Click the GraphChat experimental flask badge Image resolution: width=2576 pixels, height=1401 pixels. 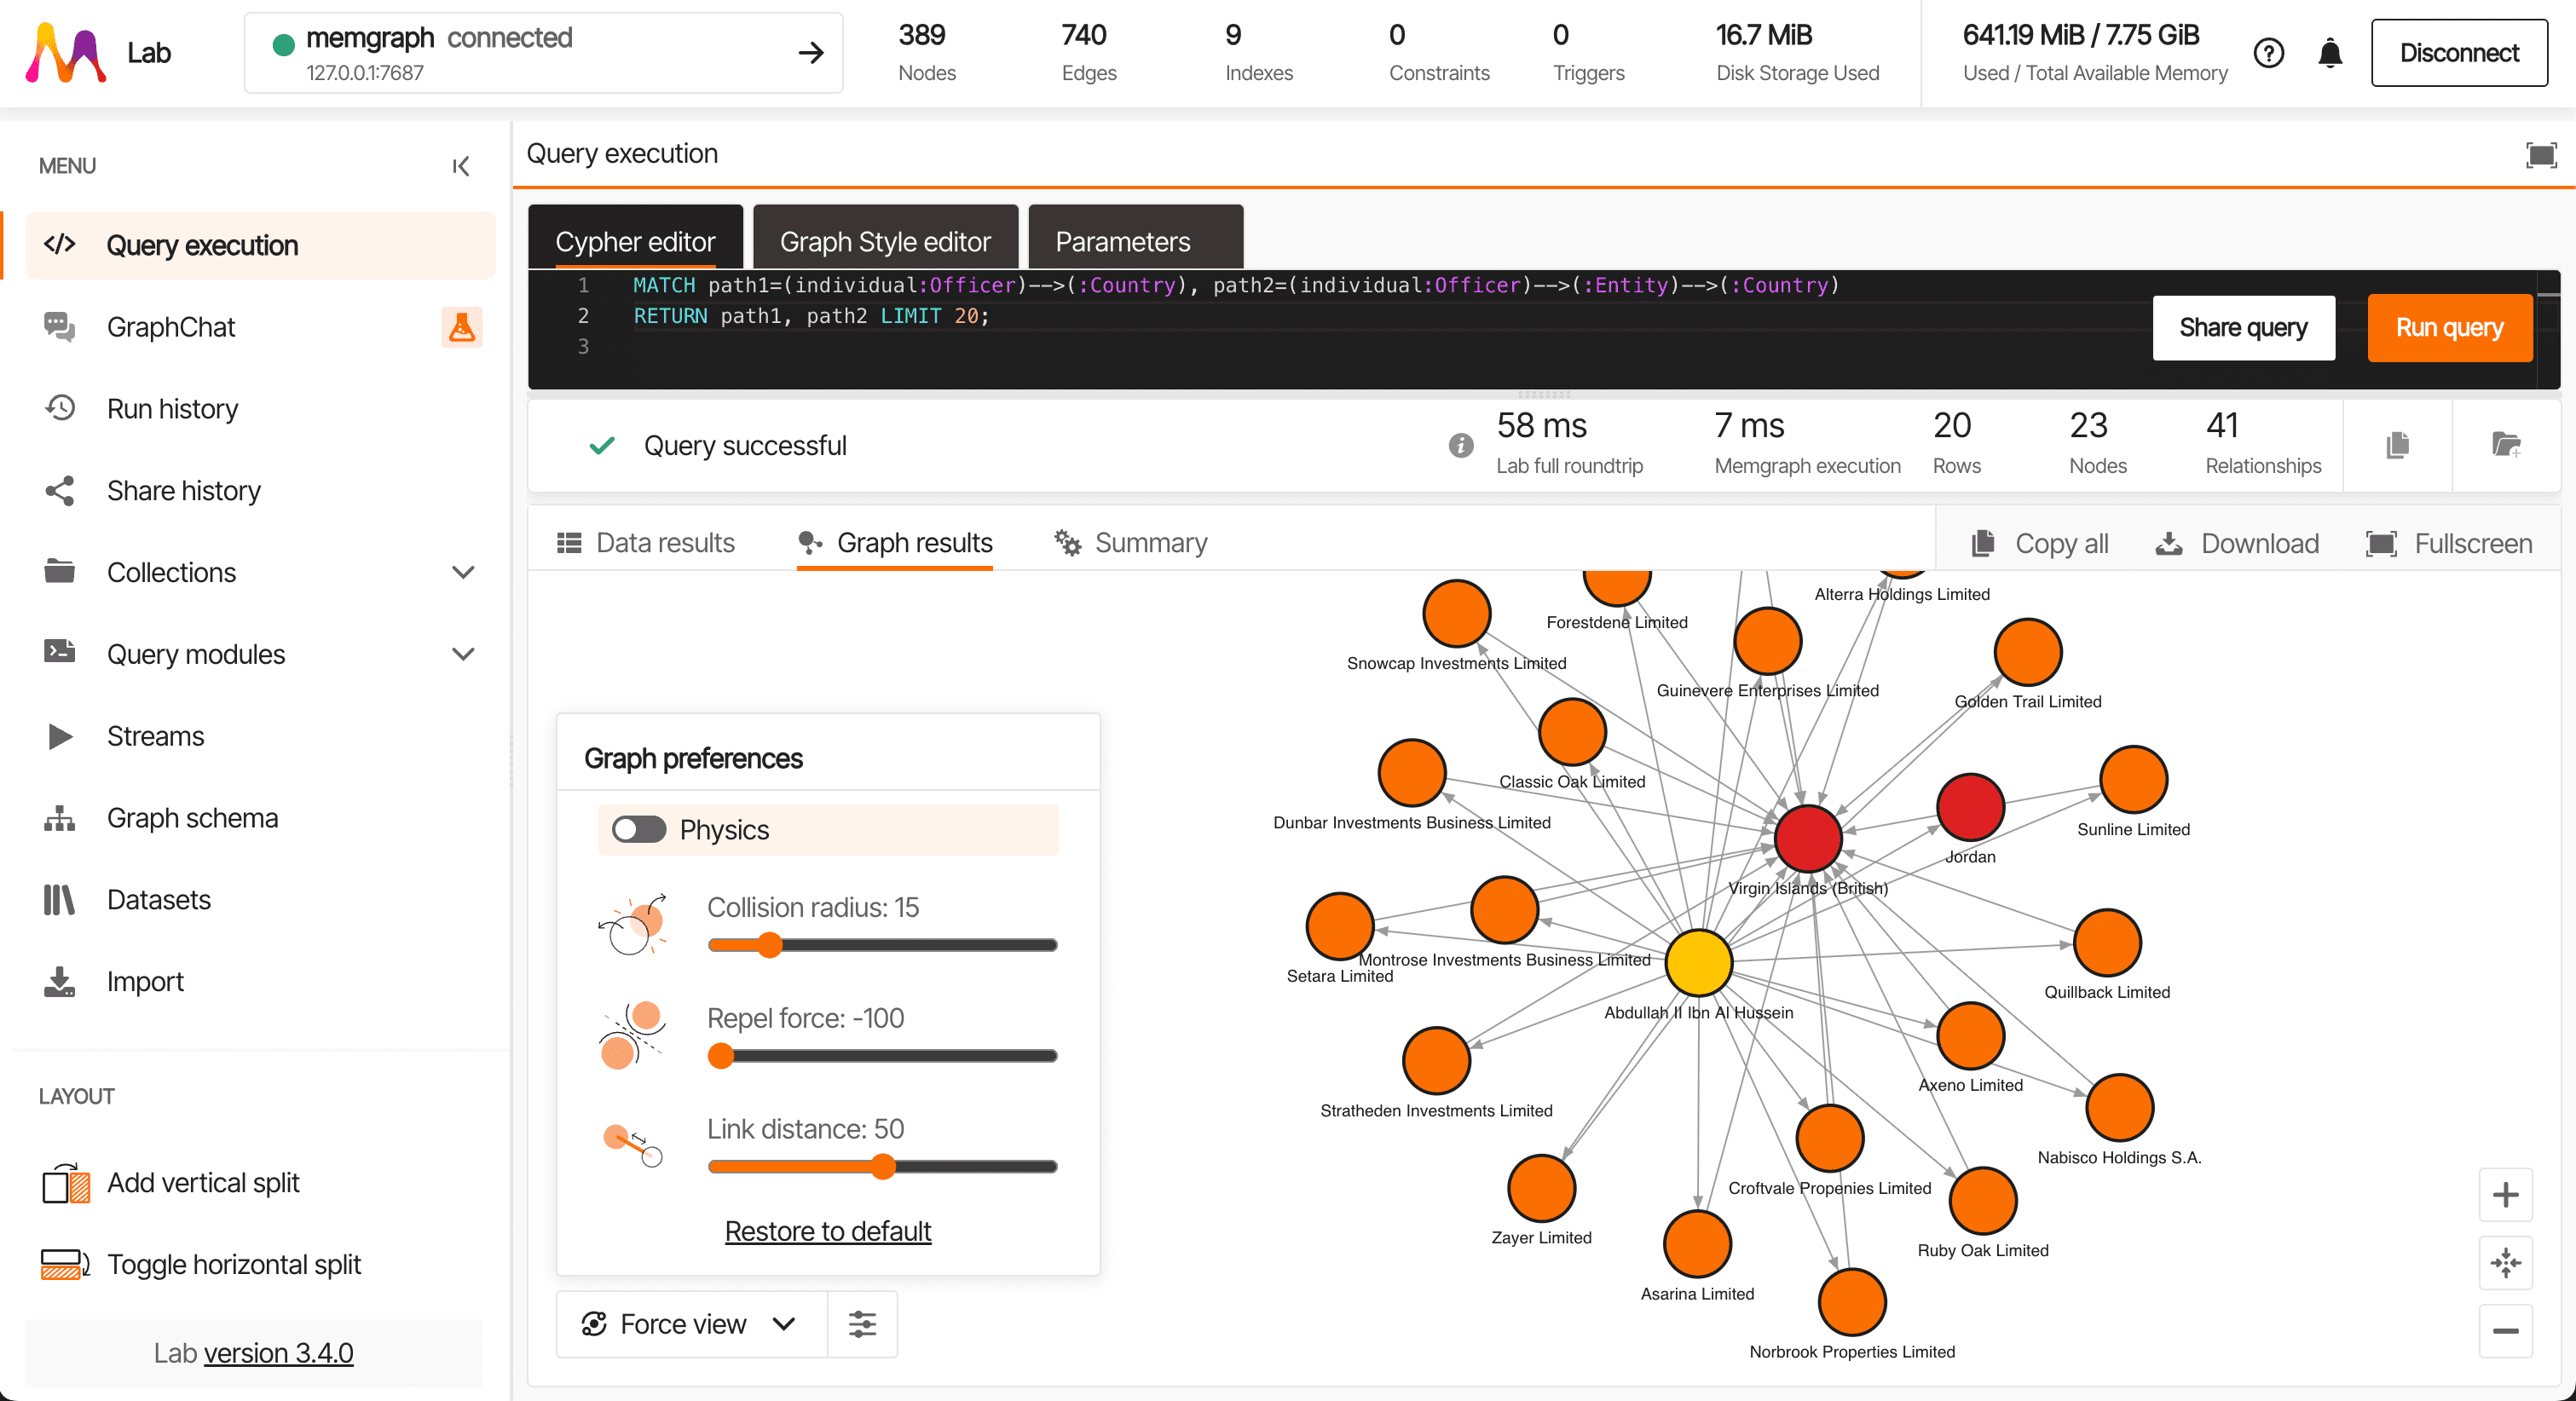(461, 327)
